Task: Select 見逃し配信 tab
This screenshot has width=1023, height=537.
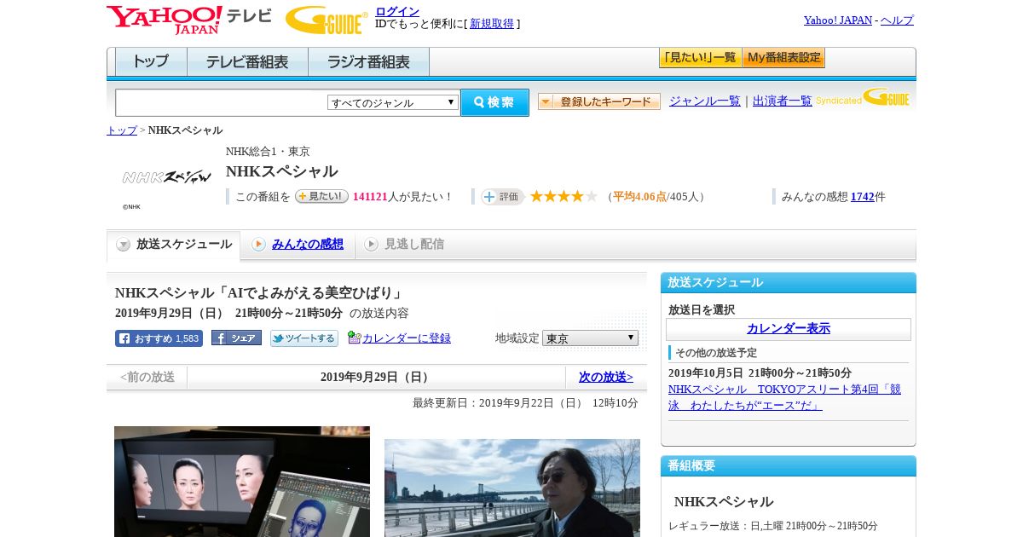Action: [x=405, y=245]
